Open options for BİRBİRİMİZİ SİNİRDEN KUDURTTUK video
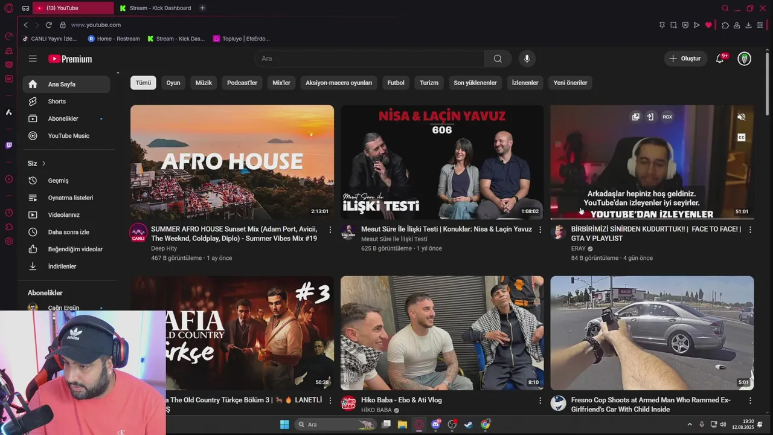 click(750, 230)
